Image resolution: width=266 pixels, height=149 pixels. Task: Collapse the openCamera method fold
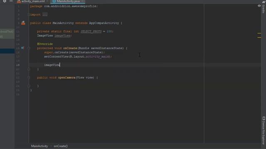pos(29,77)
